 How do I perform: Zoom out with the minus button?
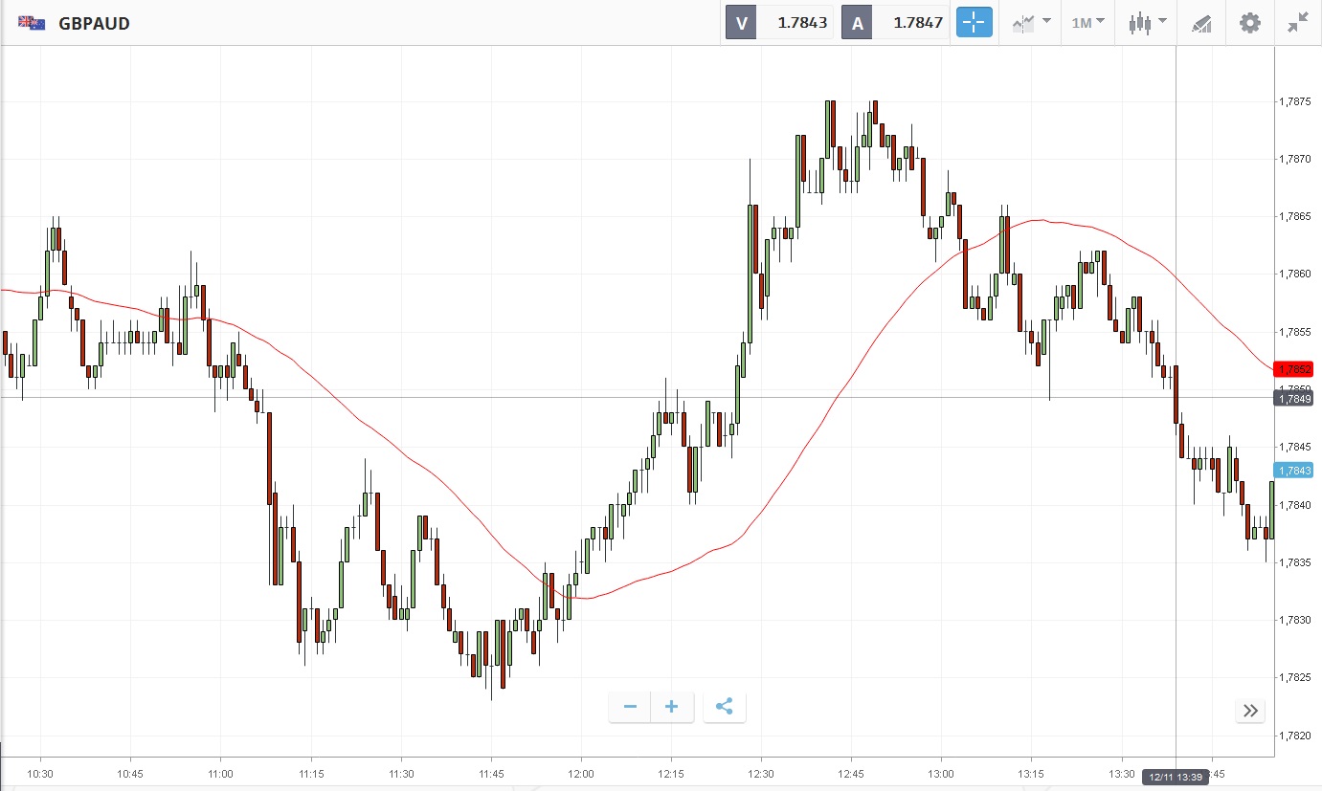(x=630, y=707)
